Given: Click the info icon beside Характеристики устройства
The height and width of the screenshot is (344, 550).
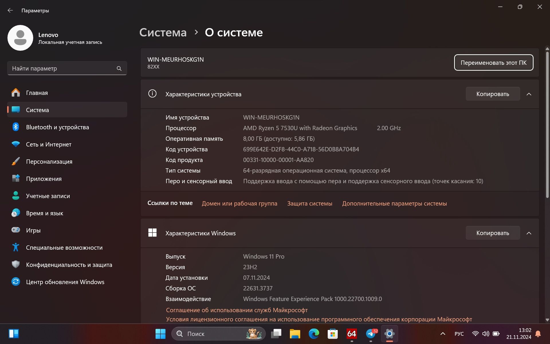Looking at the screenshot, I should coord(152,94).
